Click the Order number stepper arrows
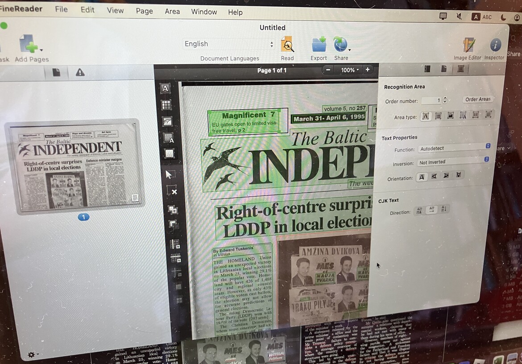Viewport: 522px width, 364px height. coord(444,101)
